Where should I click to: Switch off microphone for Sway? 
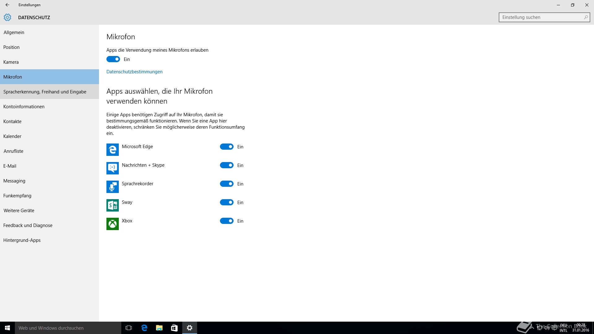click(227, 202)
